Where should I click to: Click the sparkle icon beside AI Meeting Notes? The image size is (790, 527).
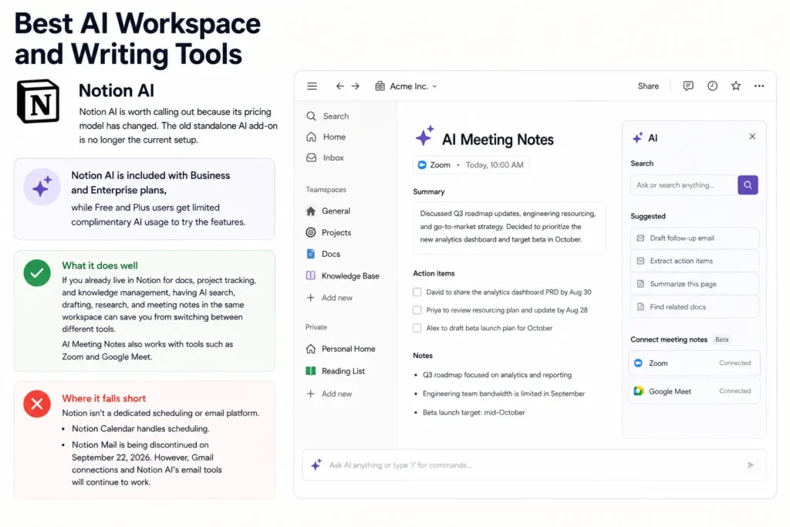coord(425,136)
